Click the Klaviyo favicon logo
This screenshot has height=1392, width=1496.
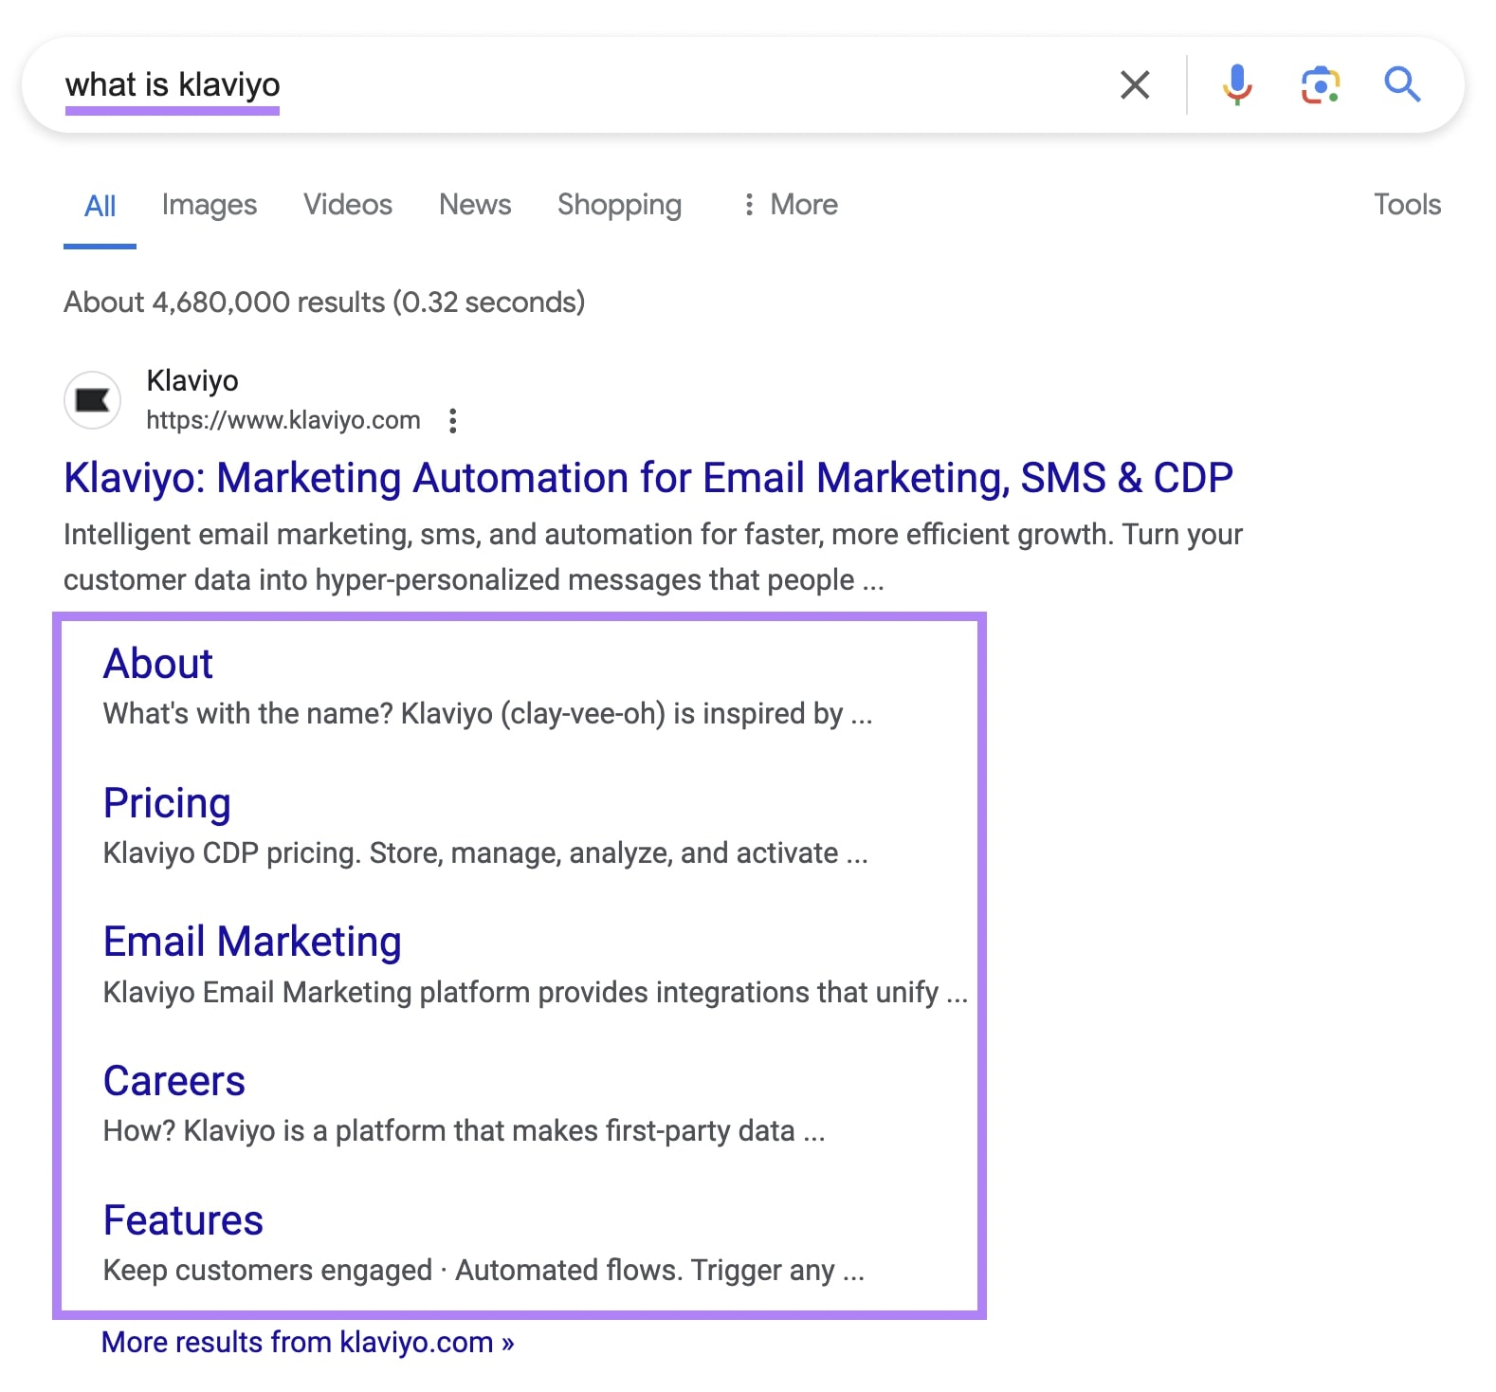[x=92, y=400]
